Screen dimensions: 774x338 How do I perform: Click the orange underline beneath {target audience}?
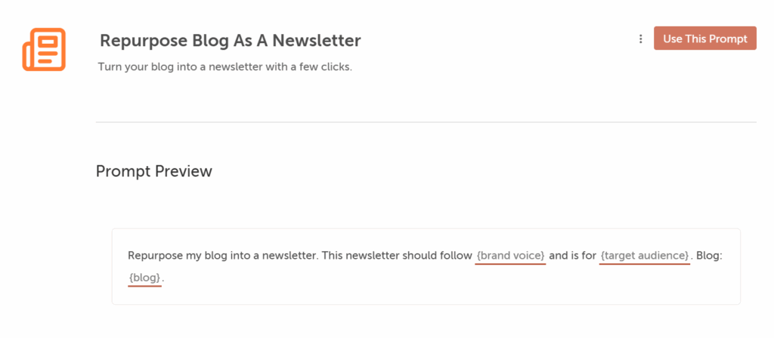click(x=645, y=263)
